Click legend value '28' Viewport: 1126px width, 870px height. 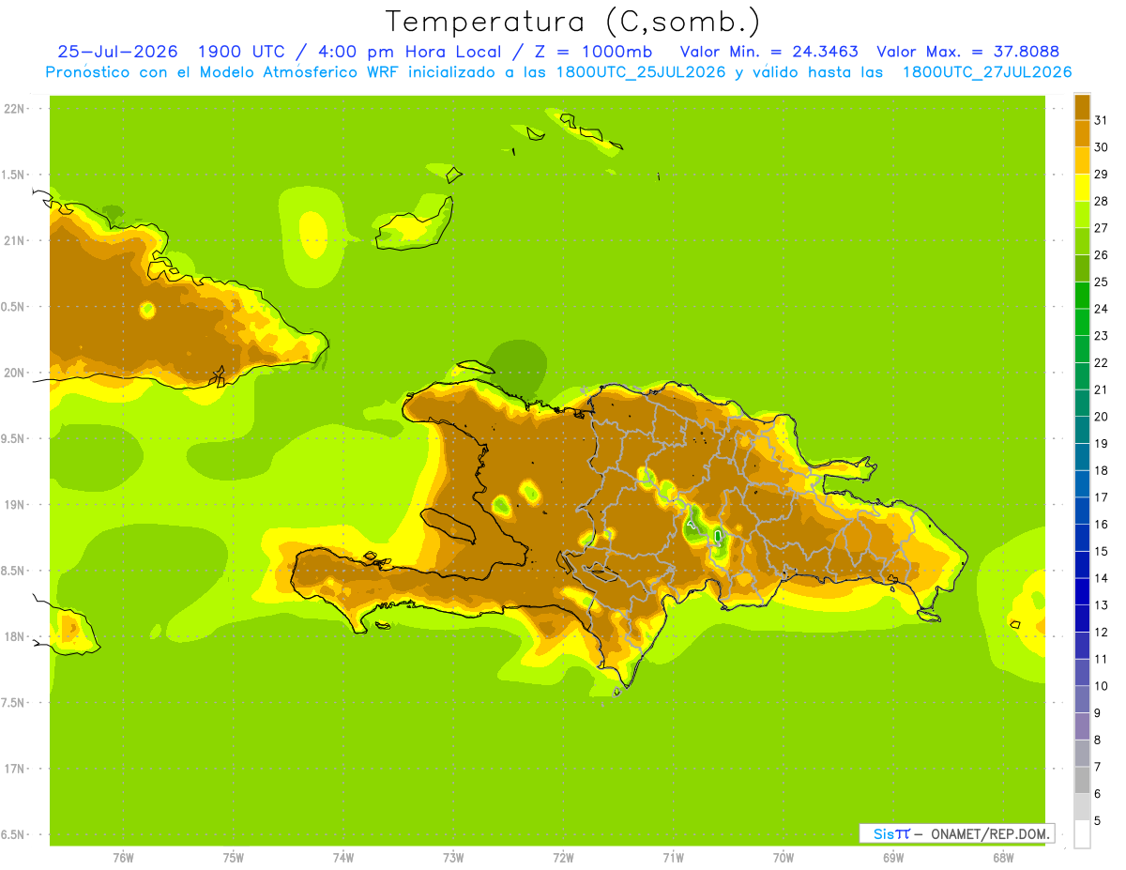(x=1102, y=201)
